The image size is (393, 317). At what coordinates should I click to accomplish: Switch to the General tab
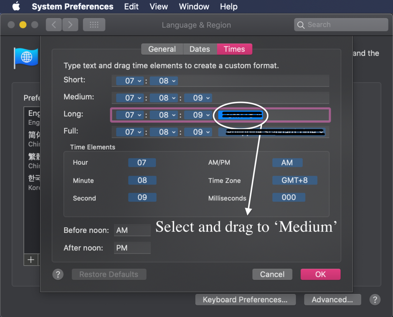click(x=162, y=49)
